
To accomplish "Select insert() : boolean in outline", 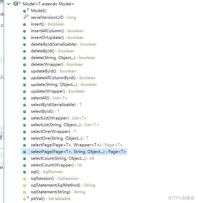I will click(x=47, y=24).
